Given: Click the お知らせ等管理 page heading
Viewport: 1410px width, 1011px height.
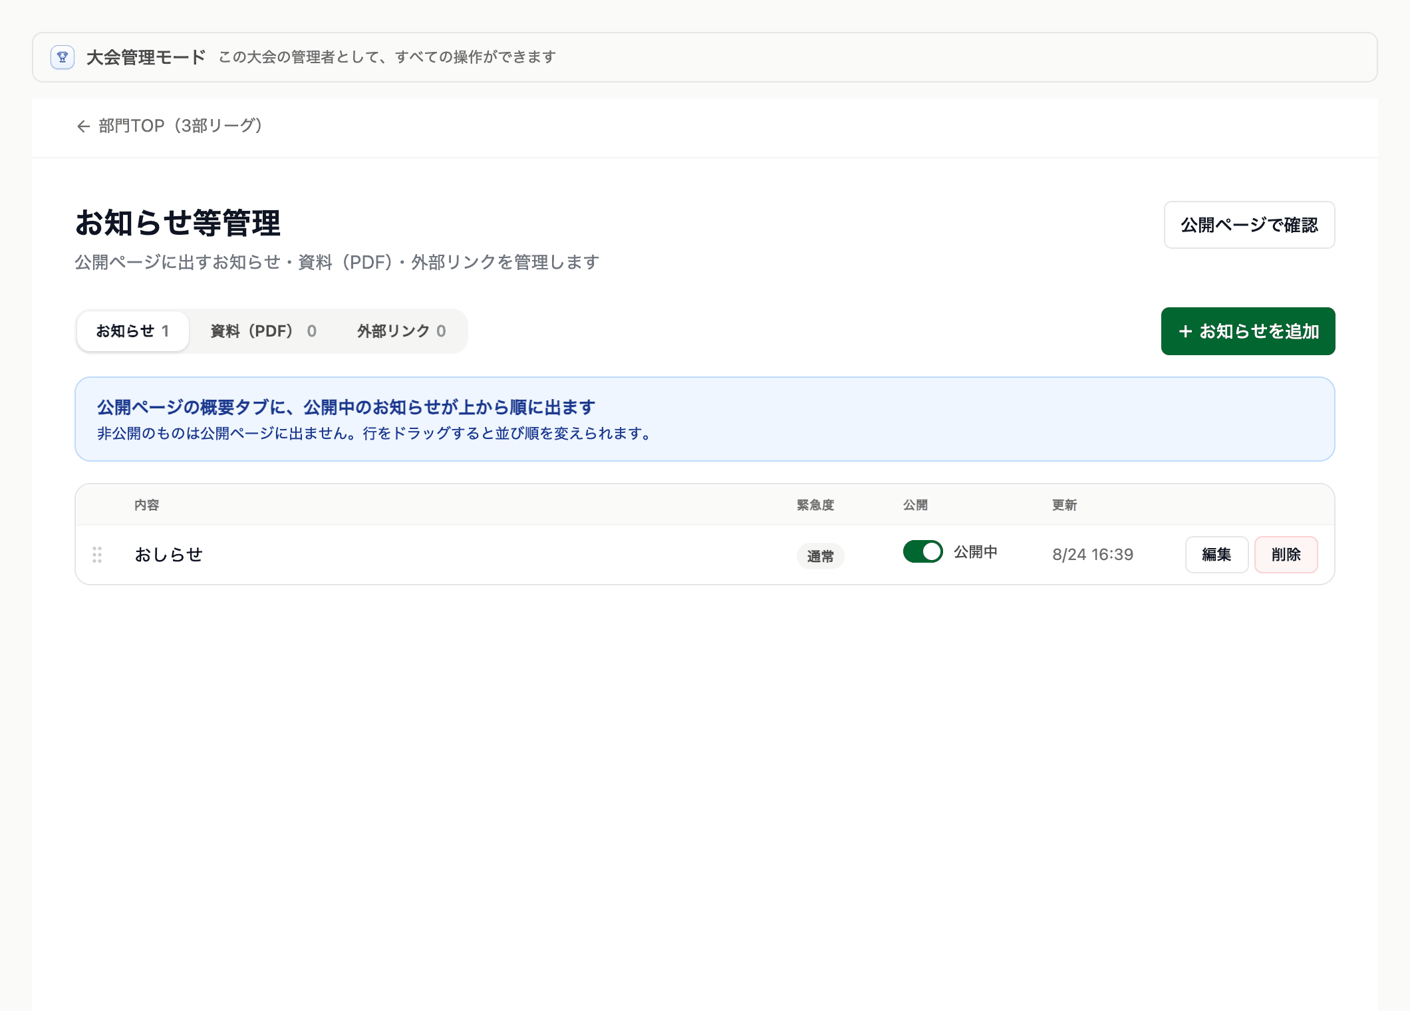Looking at the screenshot, I should coord(178,223).
